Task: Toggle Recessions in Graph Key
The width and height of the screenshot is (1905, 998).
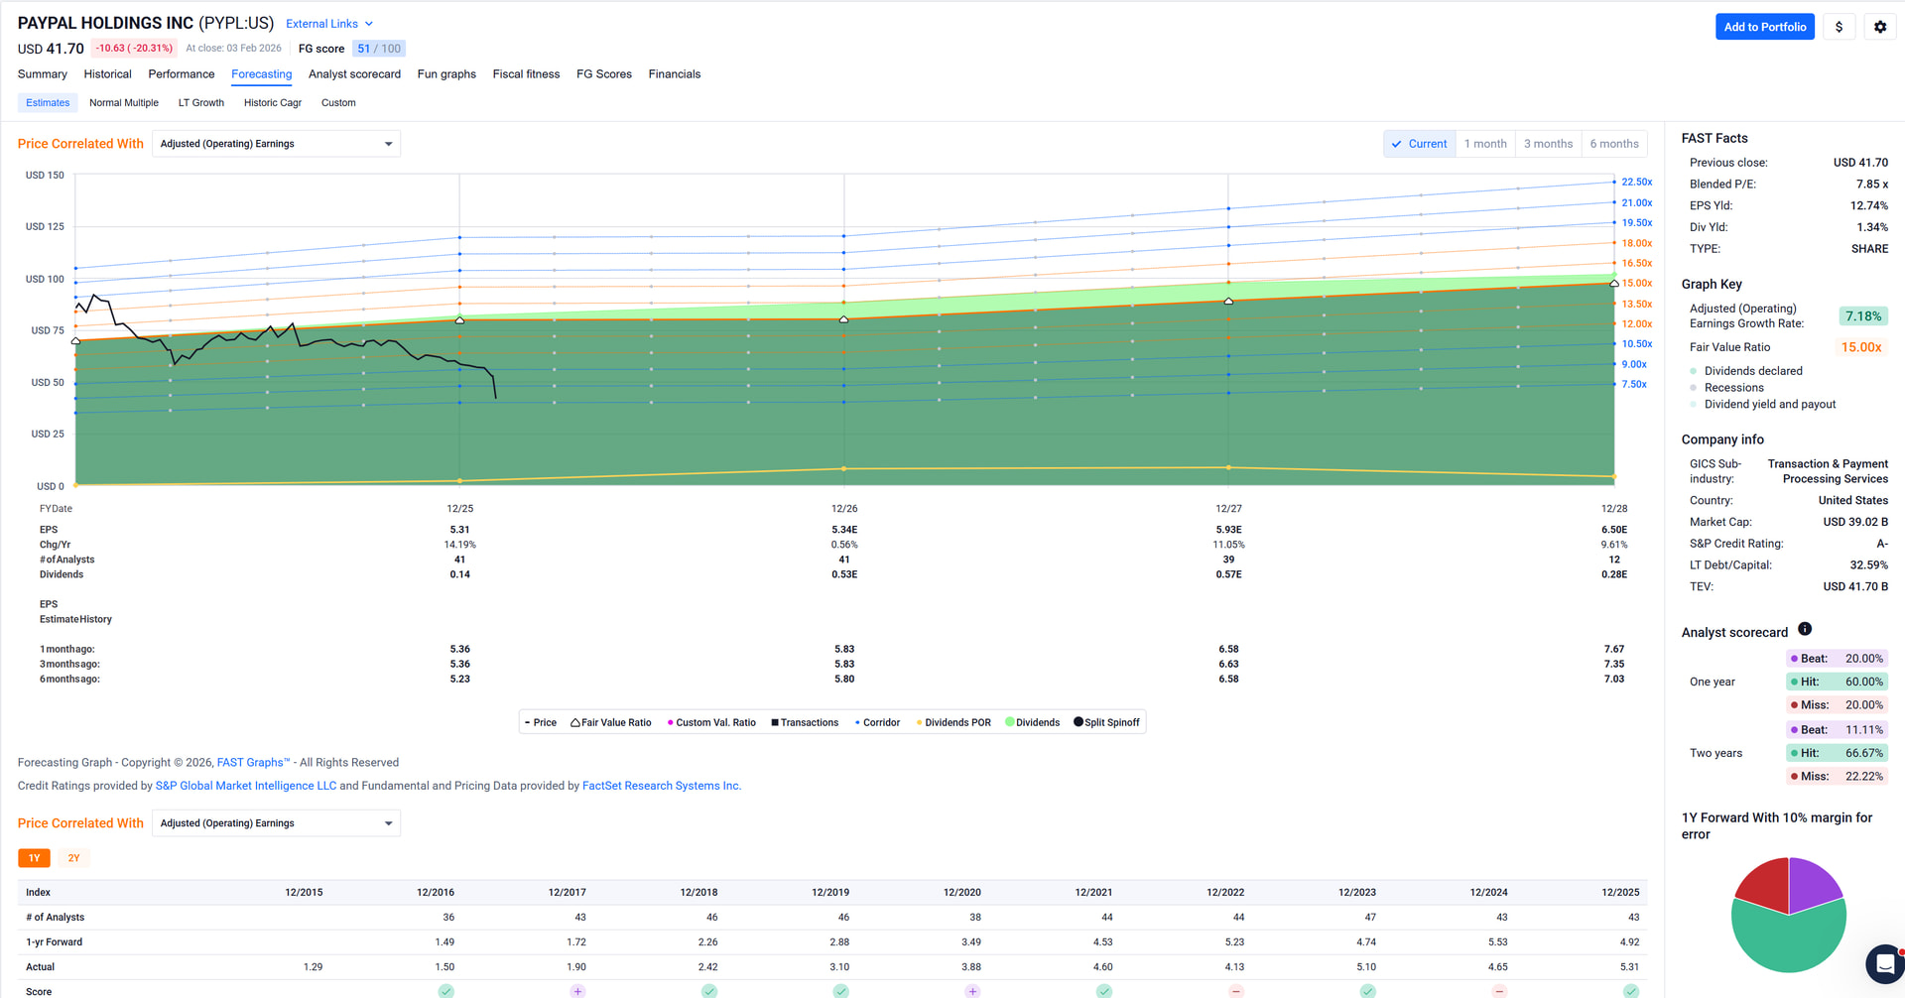Action: (1733, 388)
